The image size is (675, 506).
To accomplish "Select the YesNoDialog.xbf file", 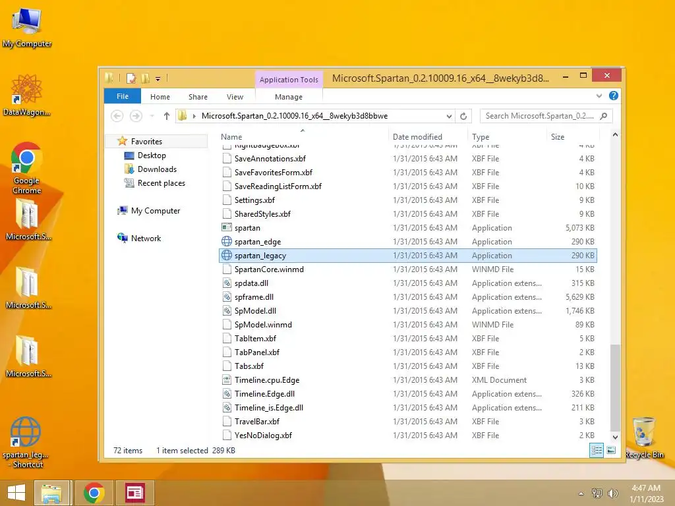I will (407, 436).
